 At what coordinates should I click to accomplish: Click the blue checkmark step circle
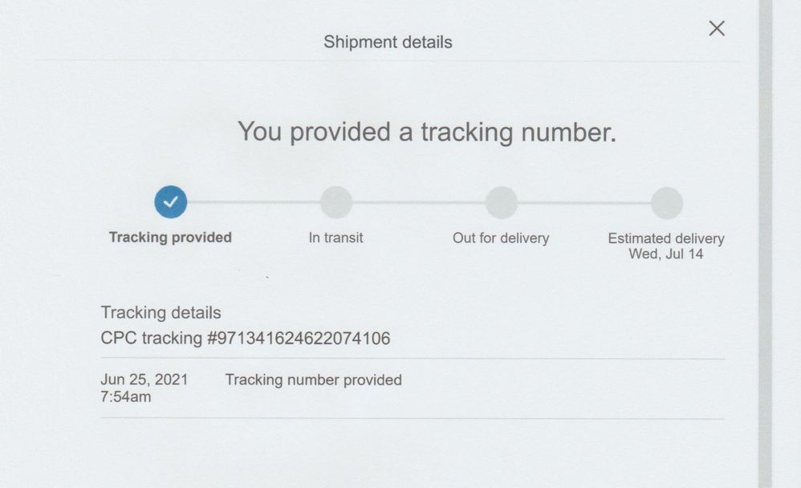(x=170, y=202)
